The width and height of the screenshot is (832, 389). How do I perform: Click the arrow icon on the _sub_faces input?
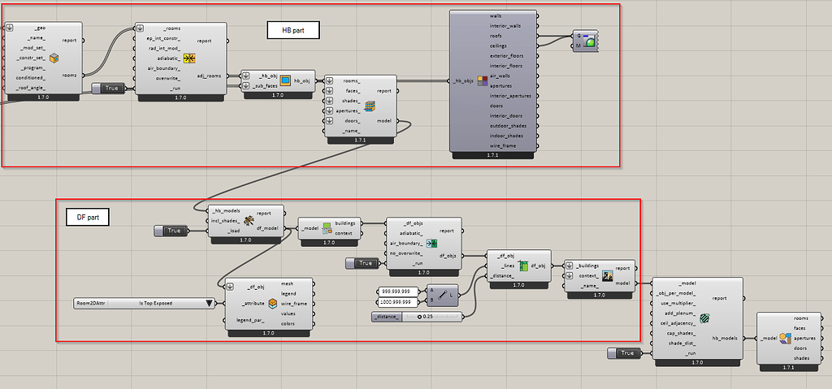click(x=246, y=86)
